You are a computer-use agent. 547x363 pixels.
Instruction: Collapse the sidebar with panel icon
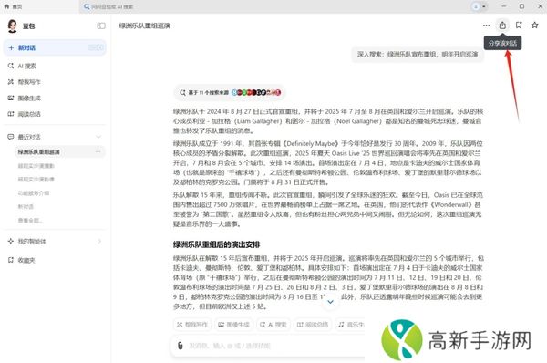pos(101,26)
